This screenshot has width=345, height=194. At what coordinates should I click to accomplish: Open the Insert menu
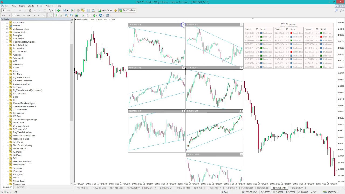coord(22,6)
